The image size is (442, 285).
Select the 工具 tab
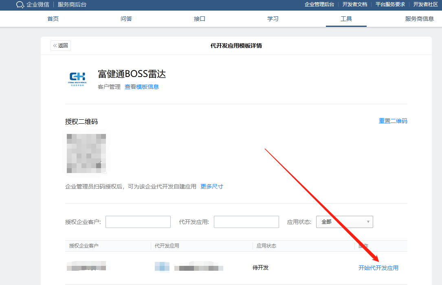tap(346, 19)
